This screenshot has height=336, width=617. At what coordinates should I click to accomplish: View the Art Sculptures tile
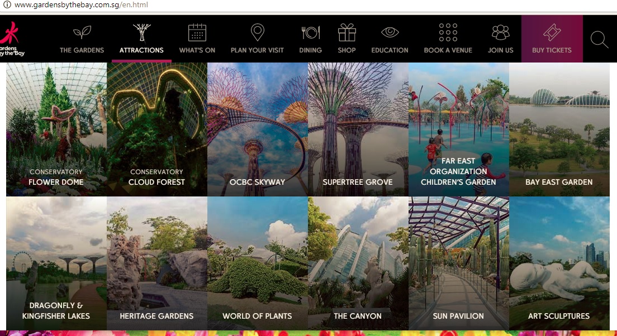pyautogui.click(x=559, y=263)
